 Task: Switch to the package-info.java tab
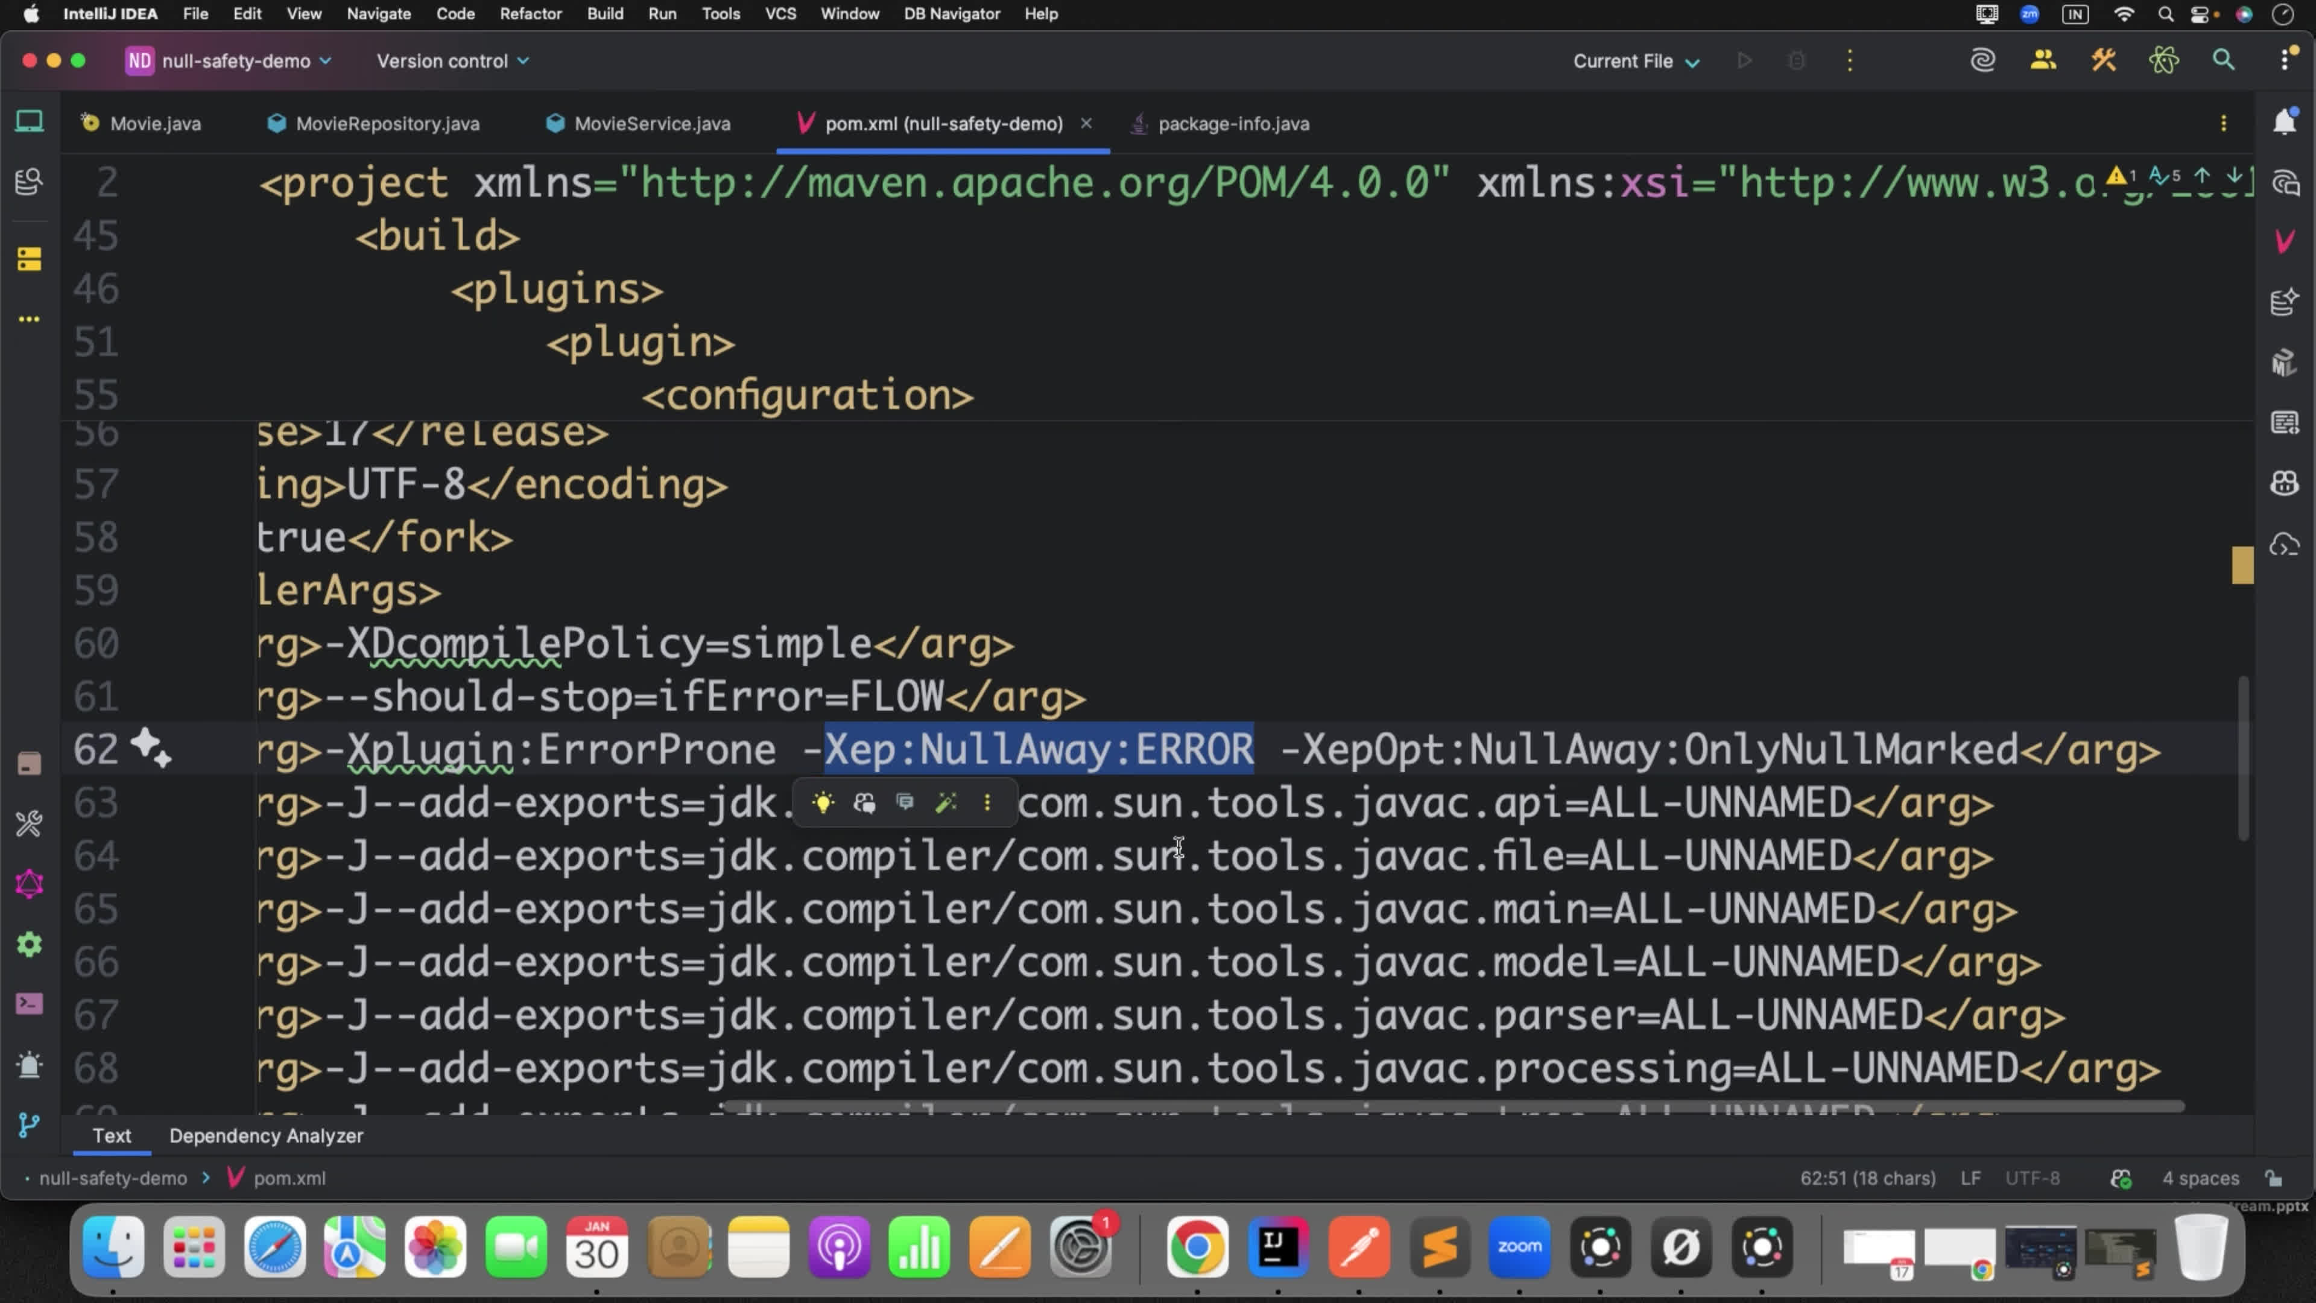point(1220,123)
